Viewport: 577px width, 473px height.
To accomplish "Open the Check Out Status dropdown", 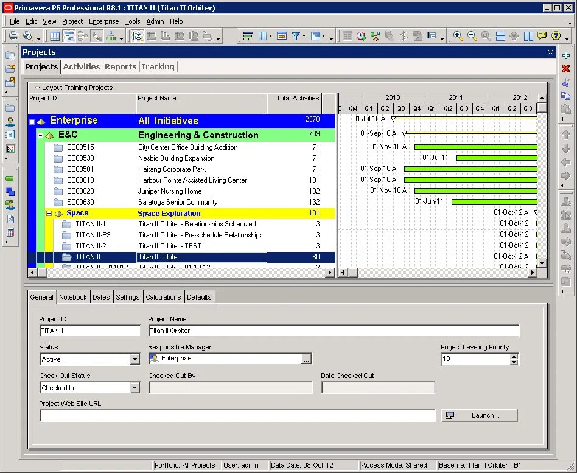I will tap(135, 388).
